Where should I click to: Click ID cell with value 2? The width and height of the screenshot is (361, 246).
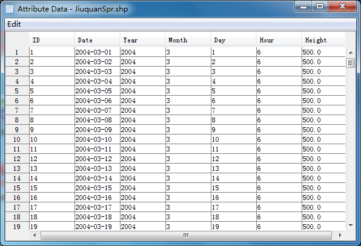click(52, 62)
